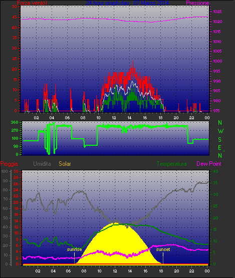
Task: Click the '24 hour graph day' title
Action: click(127, 3)
